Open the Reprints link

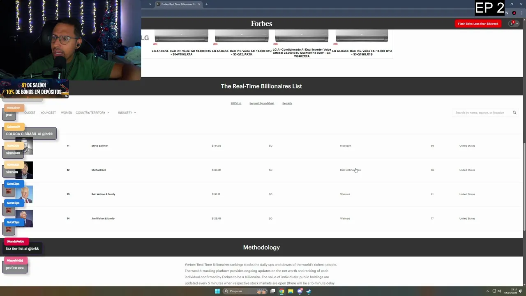coord(287,103)
